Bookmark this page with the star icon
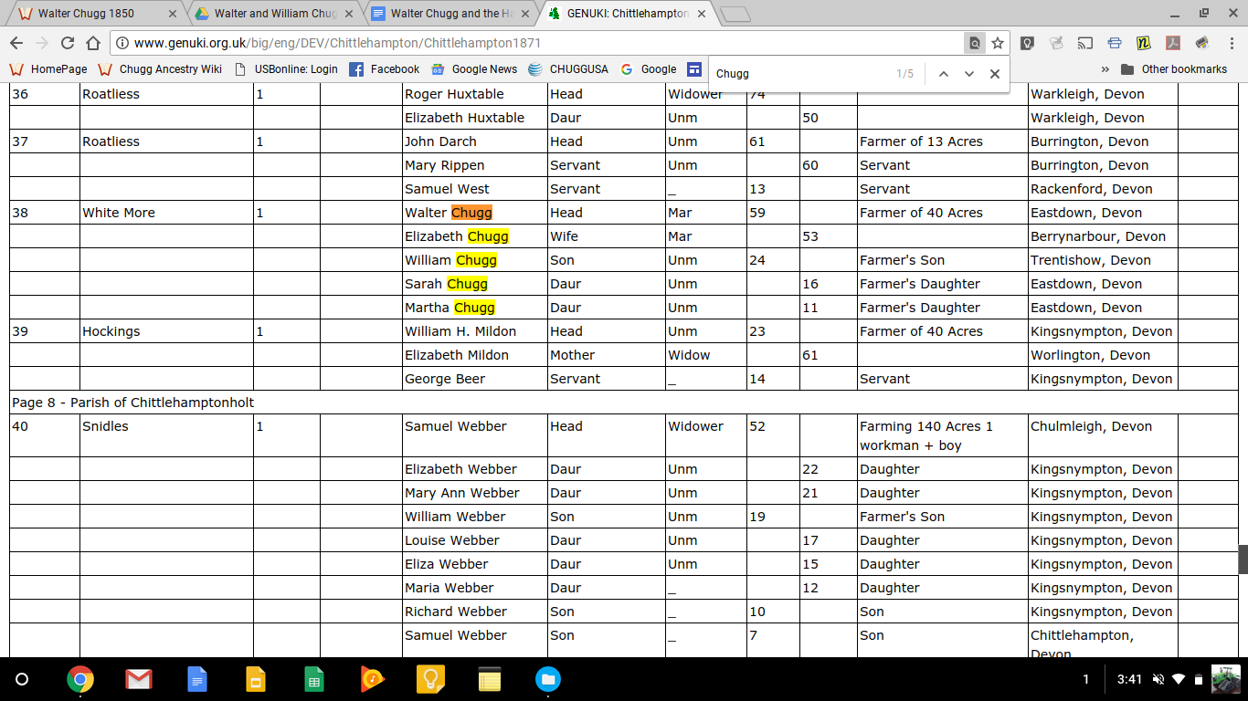 pyautogui.click(x=998, y=43)
